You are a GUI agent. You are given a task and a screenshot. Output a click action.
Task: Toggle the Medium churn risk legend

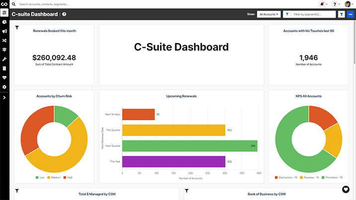(x=54, y=178)
